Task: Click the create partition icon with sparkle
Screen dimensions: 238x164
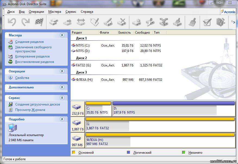Action: 137,22
